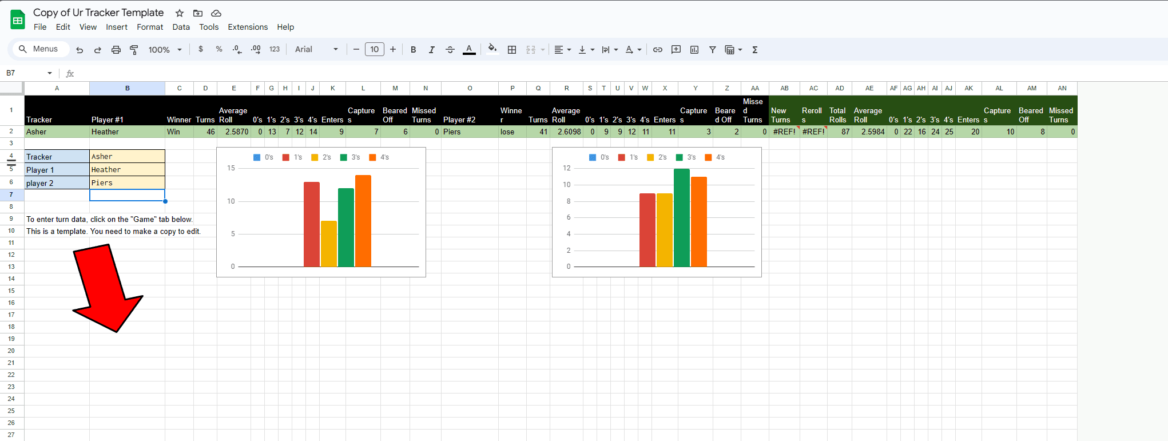Click the Functions sigma icon
The image size is (1168, 441).
coord(755,50)
